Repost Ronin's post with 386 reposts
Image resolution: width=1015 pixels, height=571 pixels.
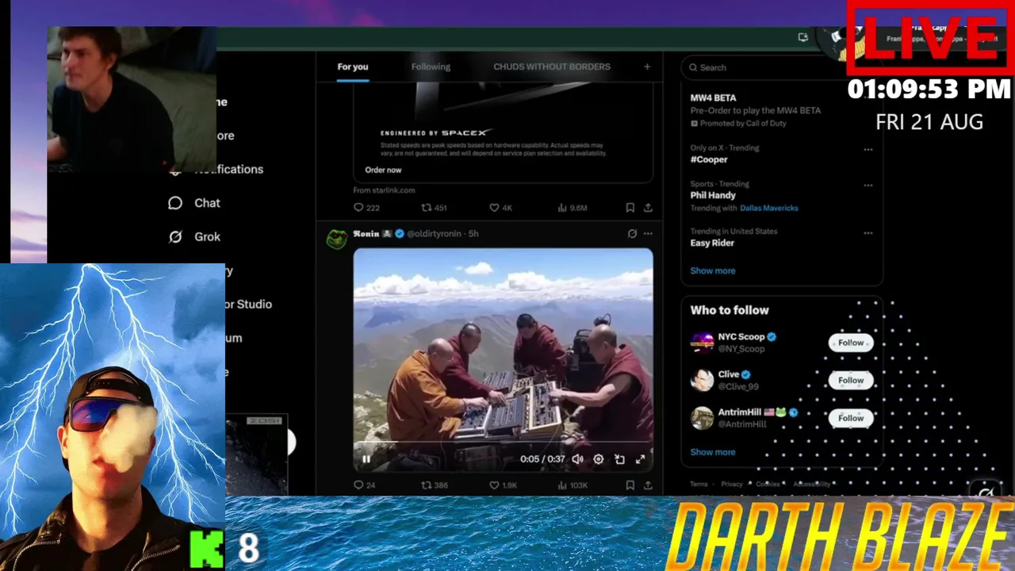434,485
